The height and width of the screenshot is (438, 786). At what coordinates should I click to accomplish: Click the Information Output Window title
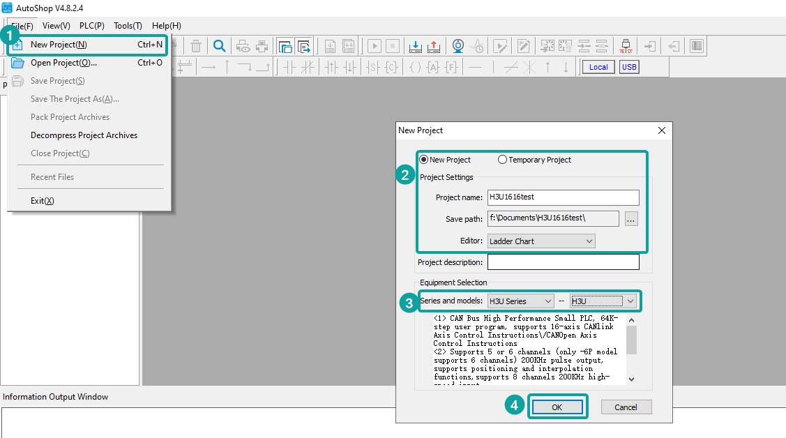click(x=56, y=396)
